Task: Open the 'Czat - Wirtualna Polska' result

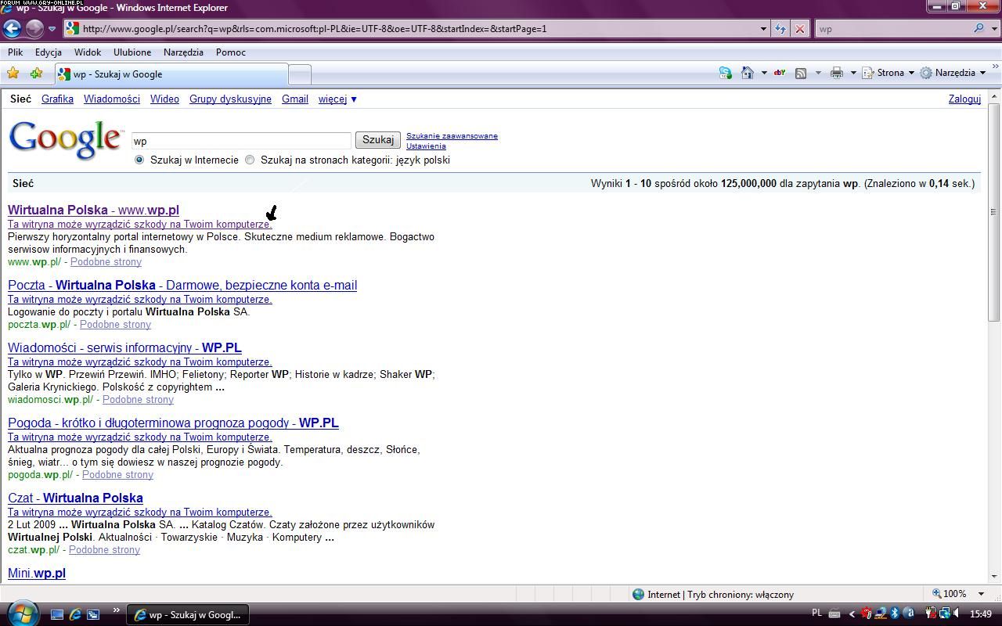Action: point(75,498)
